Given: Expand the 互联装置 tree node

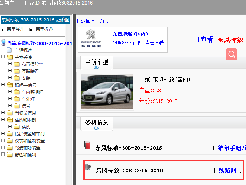Looking at the screenshot, I should coord(10,70).
